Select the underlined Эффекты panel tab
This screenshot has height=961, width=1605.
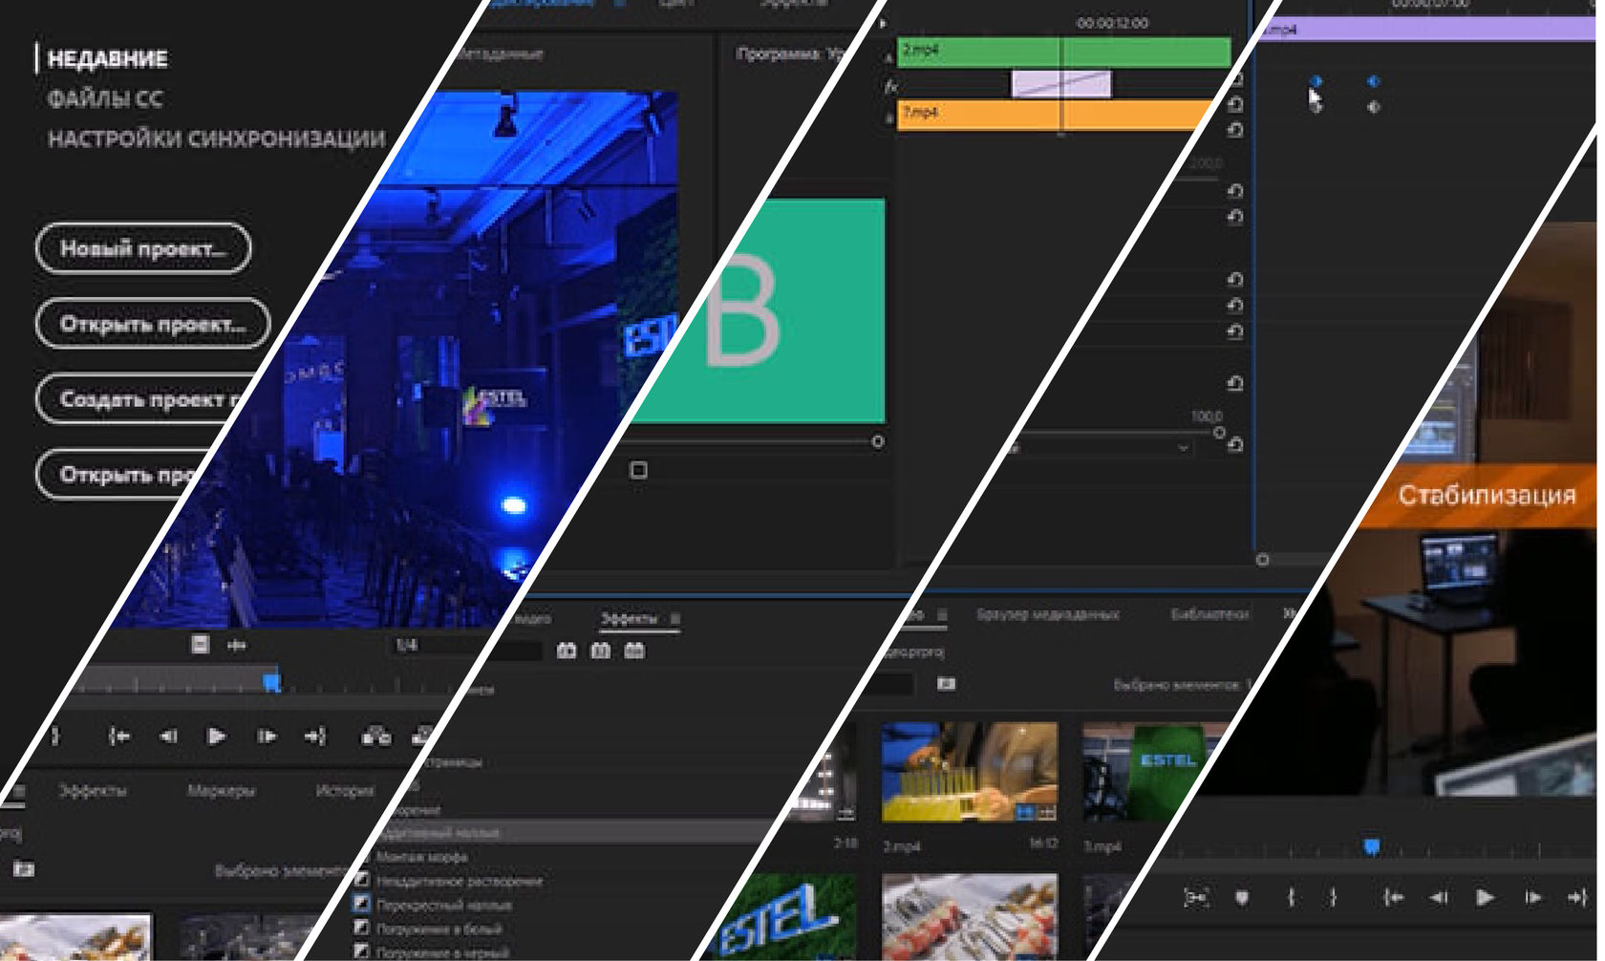tap(629, 619)
